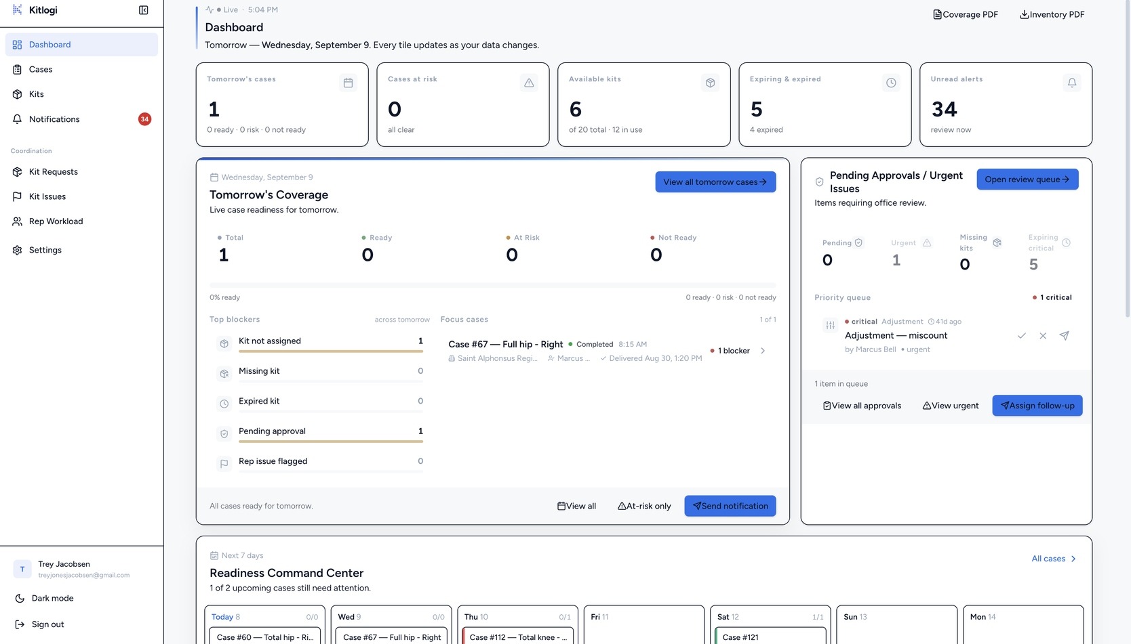Image resolution: width=1131 pixels, height=644 pixels.
Task: Expand Case #67 focus case chevron
Action: (763, 351)
